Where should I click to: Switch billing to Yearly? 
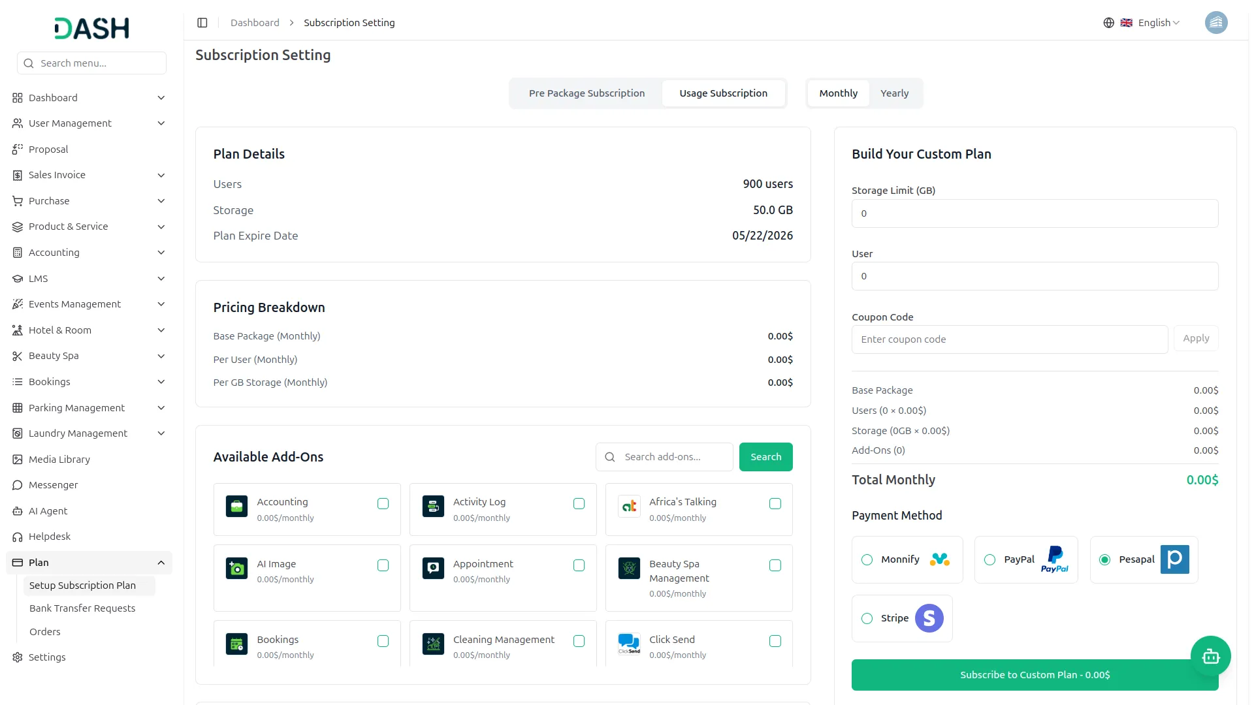pyautogui.click(x=894, y=93)
